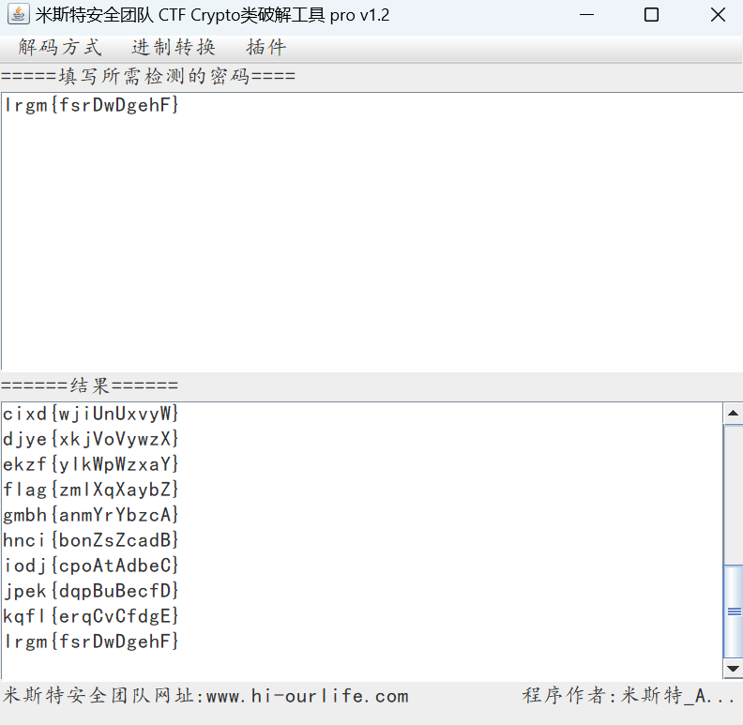Click the 结果 section heading label

pyautogui.click(x=90, y=385)
